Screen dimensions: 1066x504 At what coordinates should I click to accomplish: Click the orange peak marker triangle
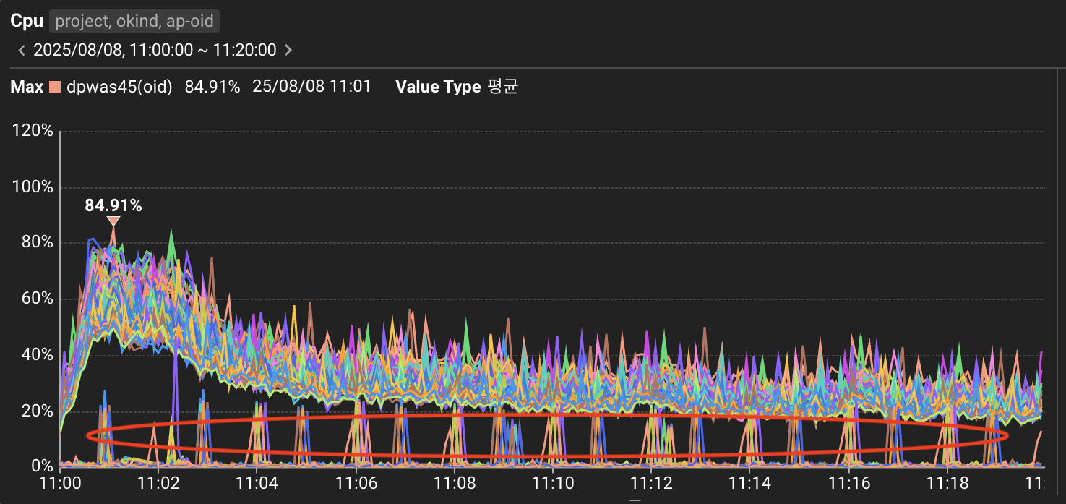pos(113,221)
